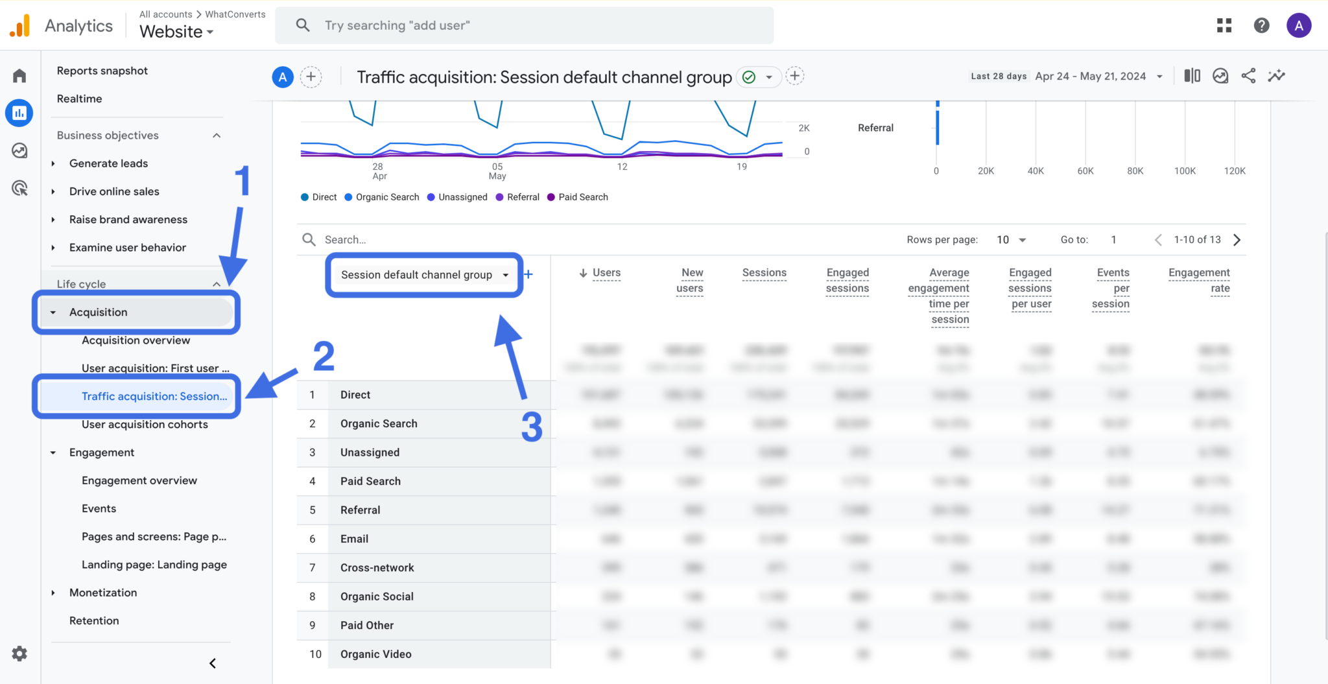Select User acquisition cohorts report
This screenshot has width=1328, height=684.
click(x=145, y=425)
